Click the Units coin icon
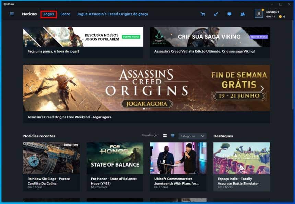295x204 pixels. pos(280,16)
